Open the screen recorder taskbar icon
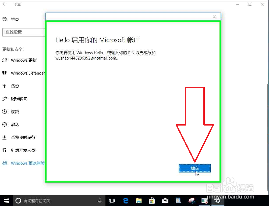Viewport: 269px width, 206px height. (x=205, y=201)
